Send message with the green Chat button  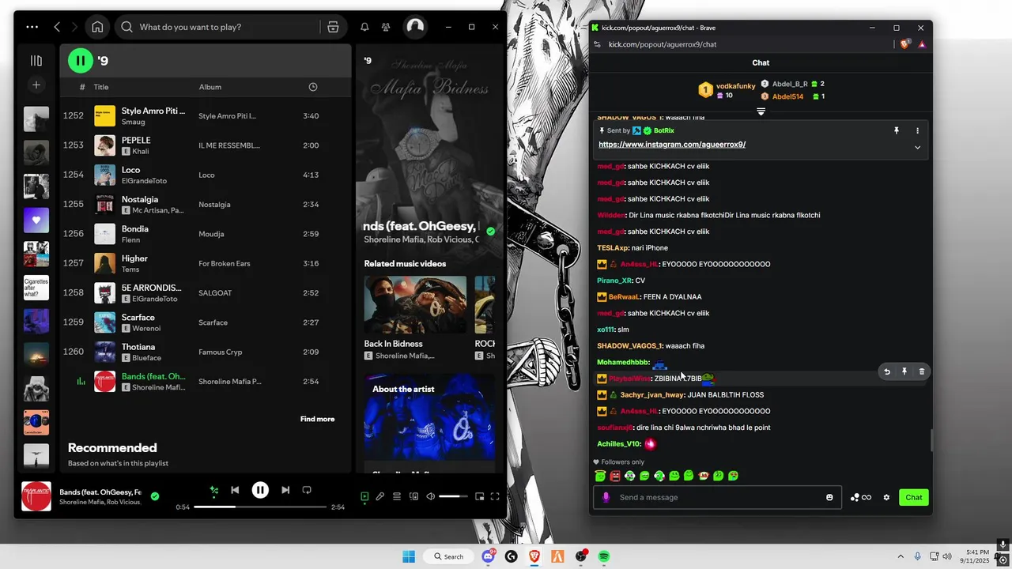[x=913, y=497]
